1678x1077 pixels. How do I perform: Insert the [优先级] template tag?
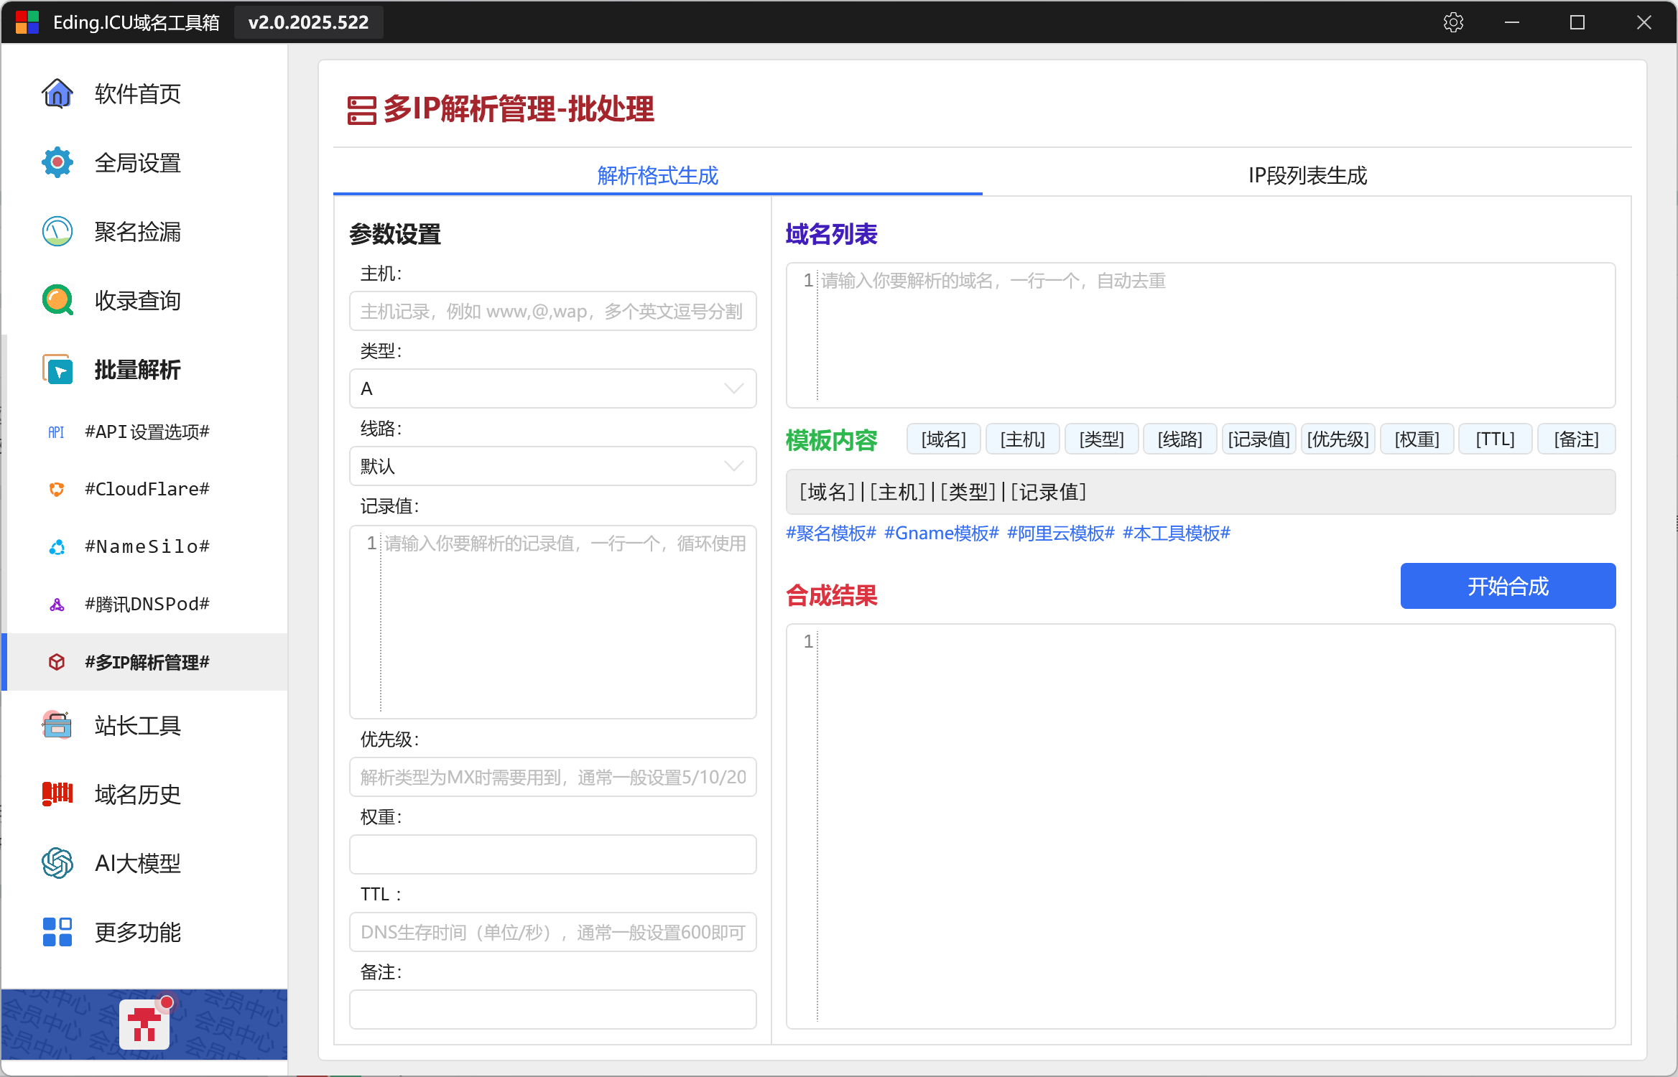(x=1338, y=439)
